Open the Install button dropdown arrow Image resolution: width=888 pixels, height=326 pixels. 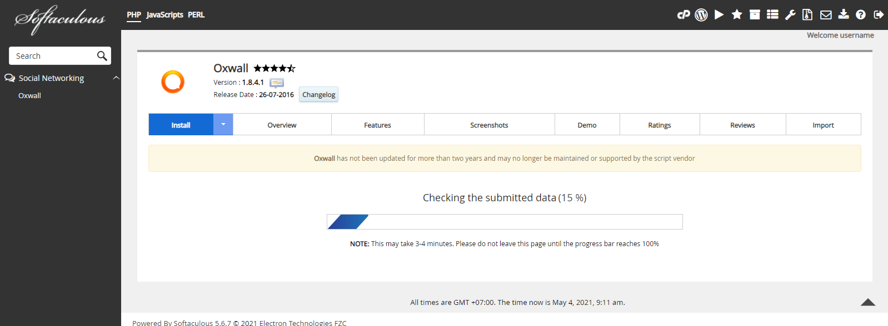pyautogui.click(x=223, y=125)
